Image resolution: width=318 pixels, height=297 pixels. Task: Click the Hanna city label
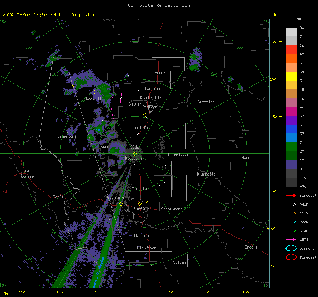point(247,158)
